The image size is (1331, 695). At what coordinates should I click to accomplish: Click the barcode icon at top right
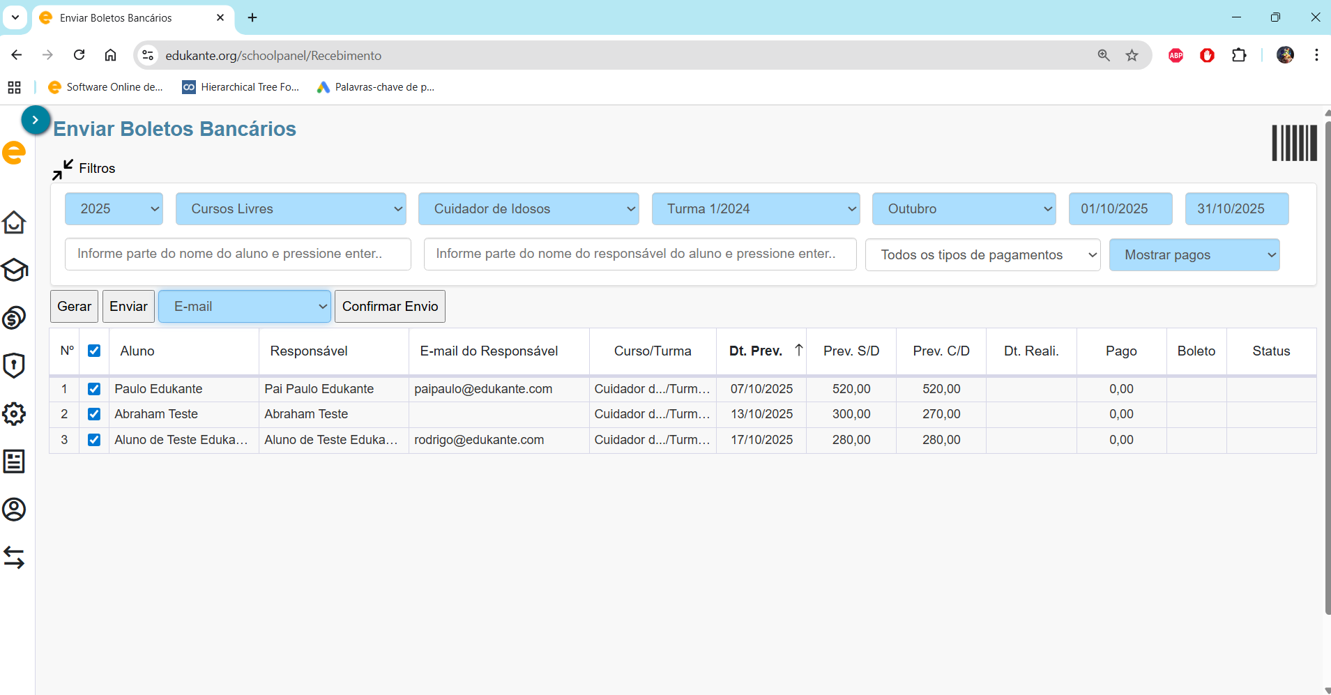click(x=1294, y=143)
